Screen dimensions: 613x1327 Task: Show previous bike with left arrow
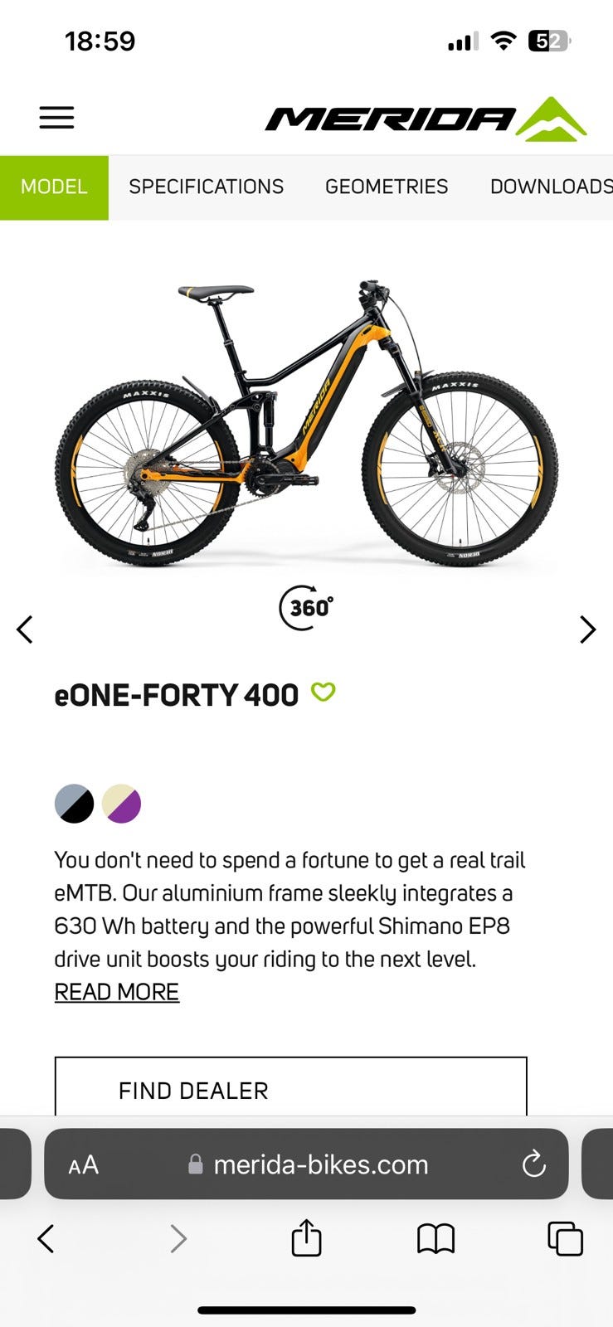coord(25,629)
